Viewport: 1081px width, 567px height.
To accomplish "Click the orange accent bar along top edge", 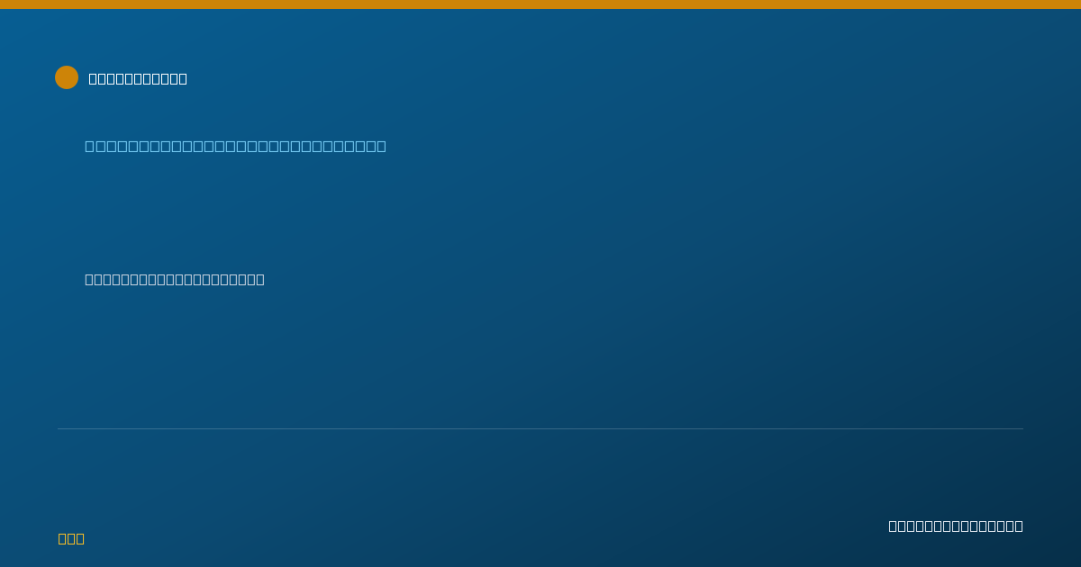I will (x=540, y=4).
